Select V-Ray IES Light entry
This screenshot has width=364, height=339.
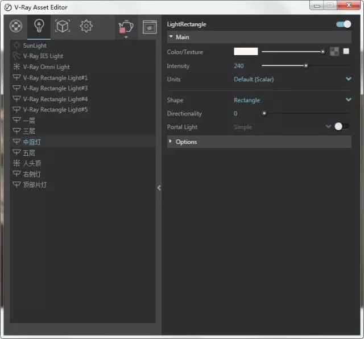click(x=43, y=56)
